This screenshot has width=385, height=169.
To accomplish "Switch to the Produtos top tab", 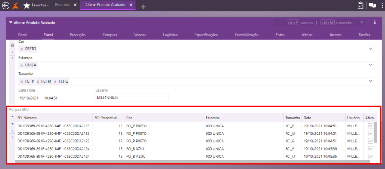I will 62,5.
